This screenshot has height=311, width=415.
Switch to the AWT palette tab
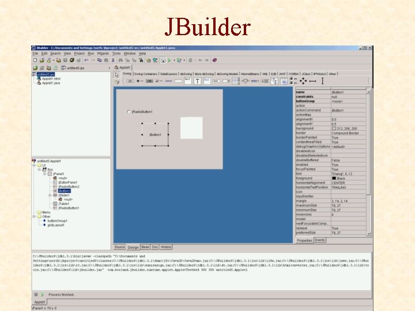pyautogui.click(x=282, y=74)
